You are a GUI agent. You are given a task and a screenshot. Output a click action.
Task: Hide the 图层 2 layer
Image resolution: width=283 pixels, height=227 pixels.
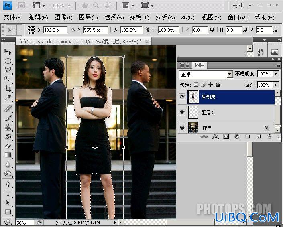(x=182, y=112)
